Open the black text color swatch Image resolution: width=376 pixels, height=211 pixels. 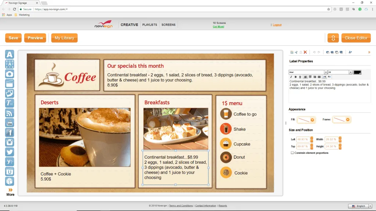point(357,72)
